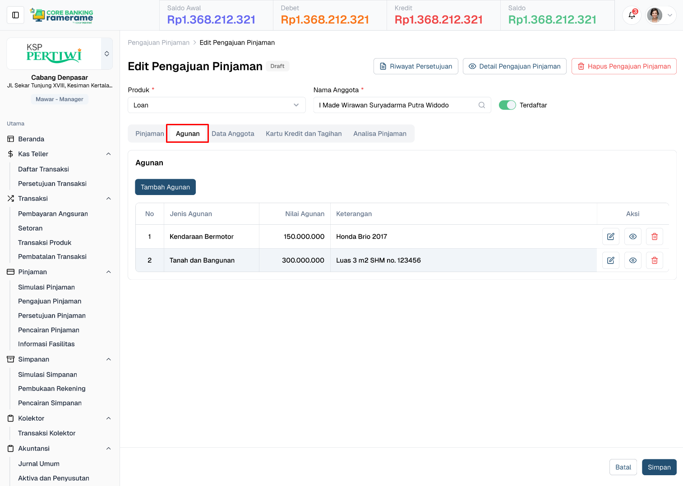The image size is (683, 486).
Task: Click the Tambah Agunan button
Action: click(x=165, y=187)
